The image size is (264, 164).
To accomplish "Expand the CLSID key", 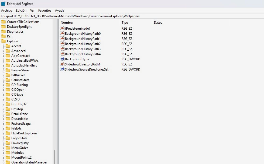I will [x=3, y=99].
